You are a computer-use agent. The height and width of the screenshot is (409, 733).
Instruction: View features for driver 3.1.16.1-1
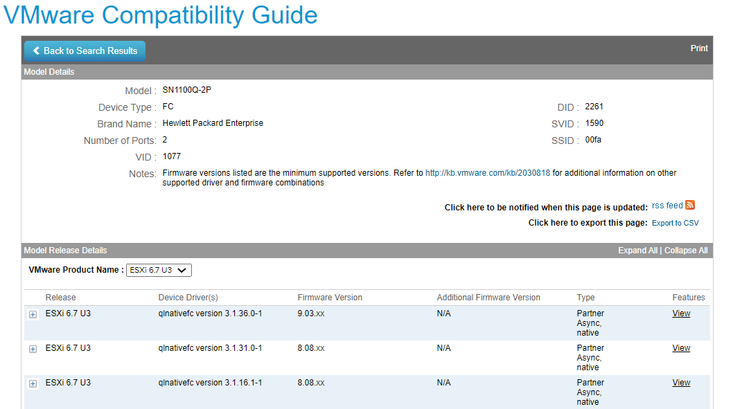point(681,383)
